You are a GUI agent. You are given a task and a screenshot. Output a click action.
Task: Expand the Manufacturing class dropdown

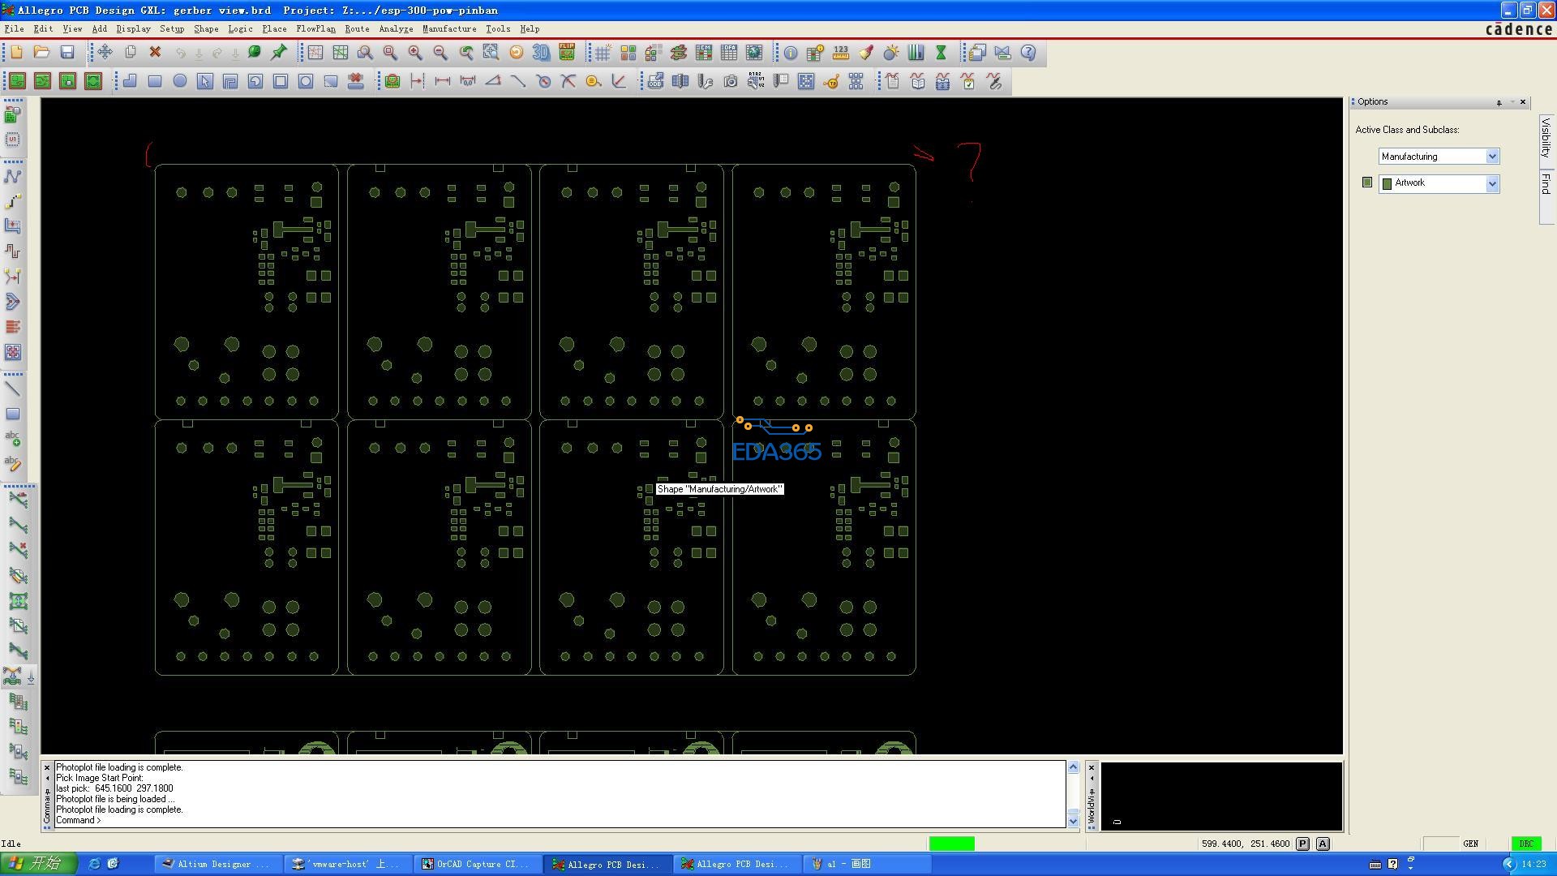pos(1492,157)
